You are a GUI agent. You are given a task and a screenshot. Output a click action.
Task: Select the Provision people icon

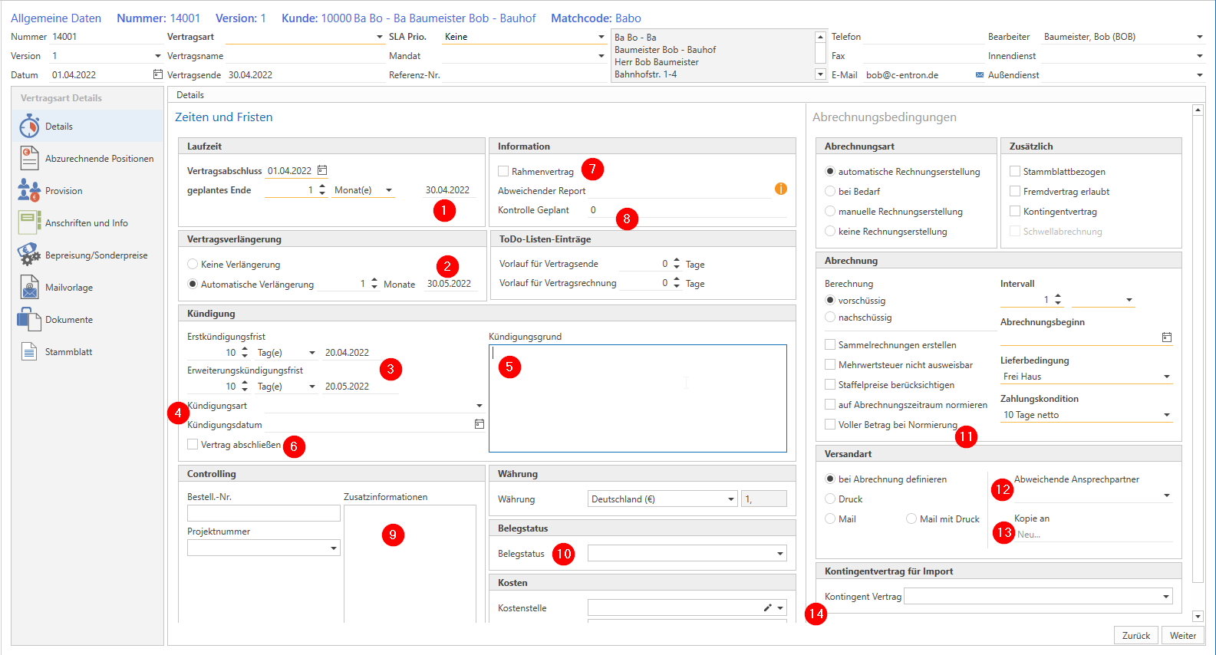tap(29, 191)
